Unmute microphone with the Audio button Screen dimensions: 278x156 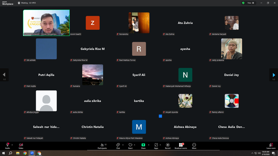(7, 146)
